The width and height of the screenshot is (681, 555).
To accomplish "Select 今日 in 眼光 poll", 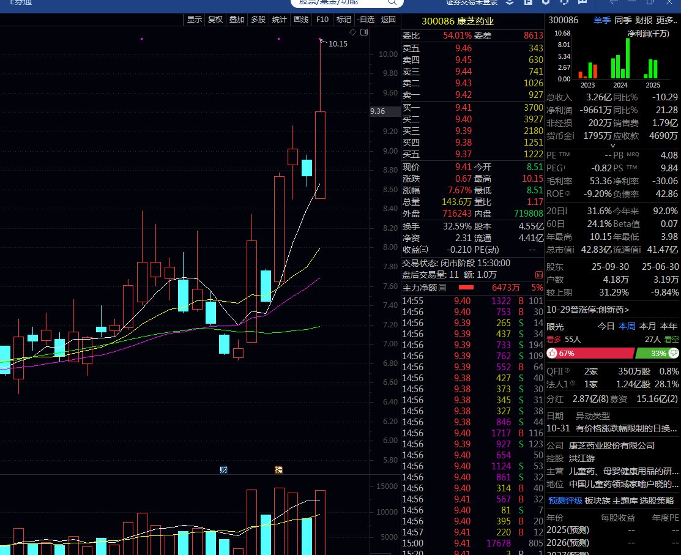I will [x=606, y=326].
